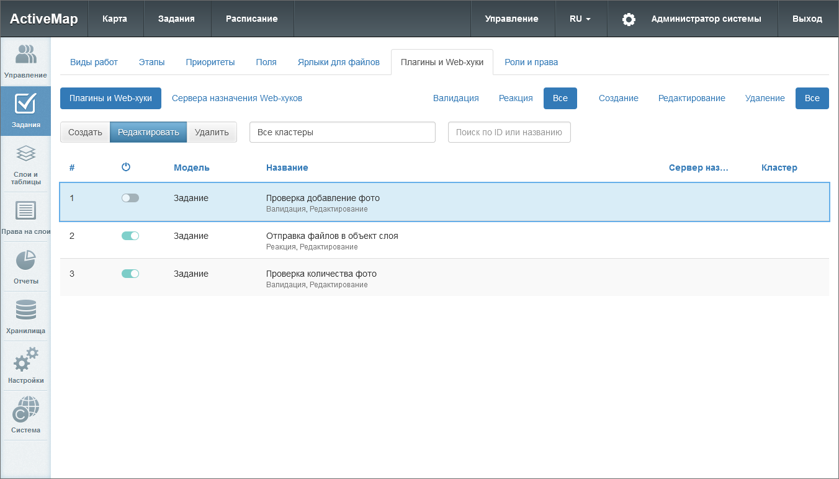Click the Создать button

(x=85, y=132)
